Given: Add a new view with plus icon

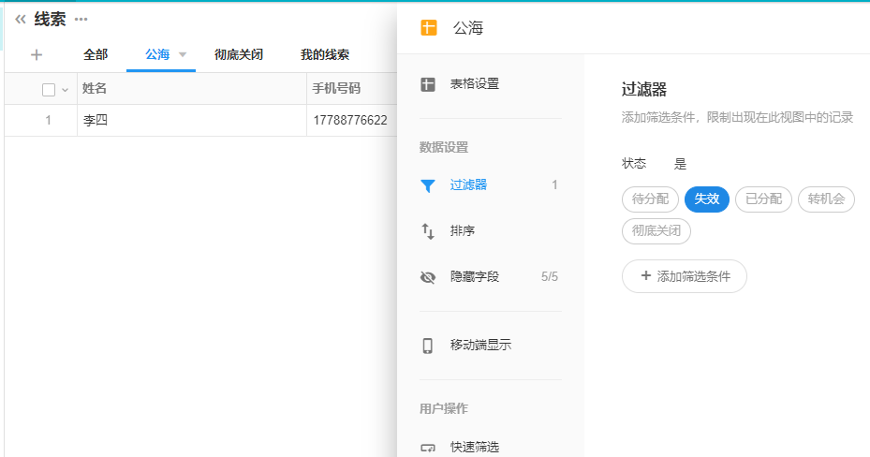Looking at the screenshot, I should [x=37, y=54].
